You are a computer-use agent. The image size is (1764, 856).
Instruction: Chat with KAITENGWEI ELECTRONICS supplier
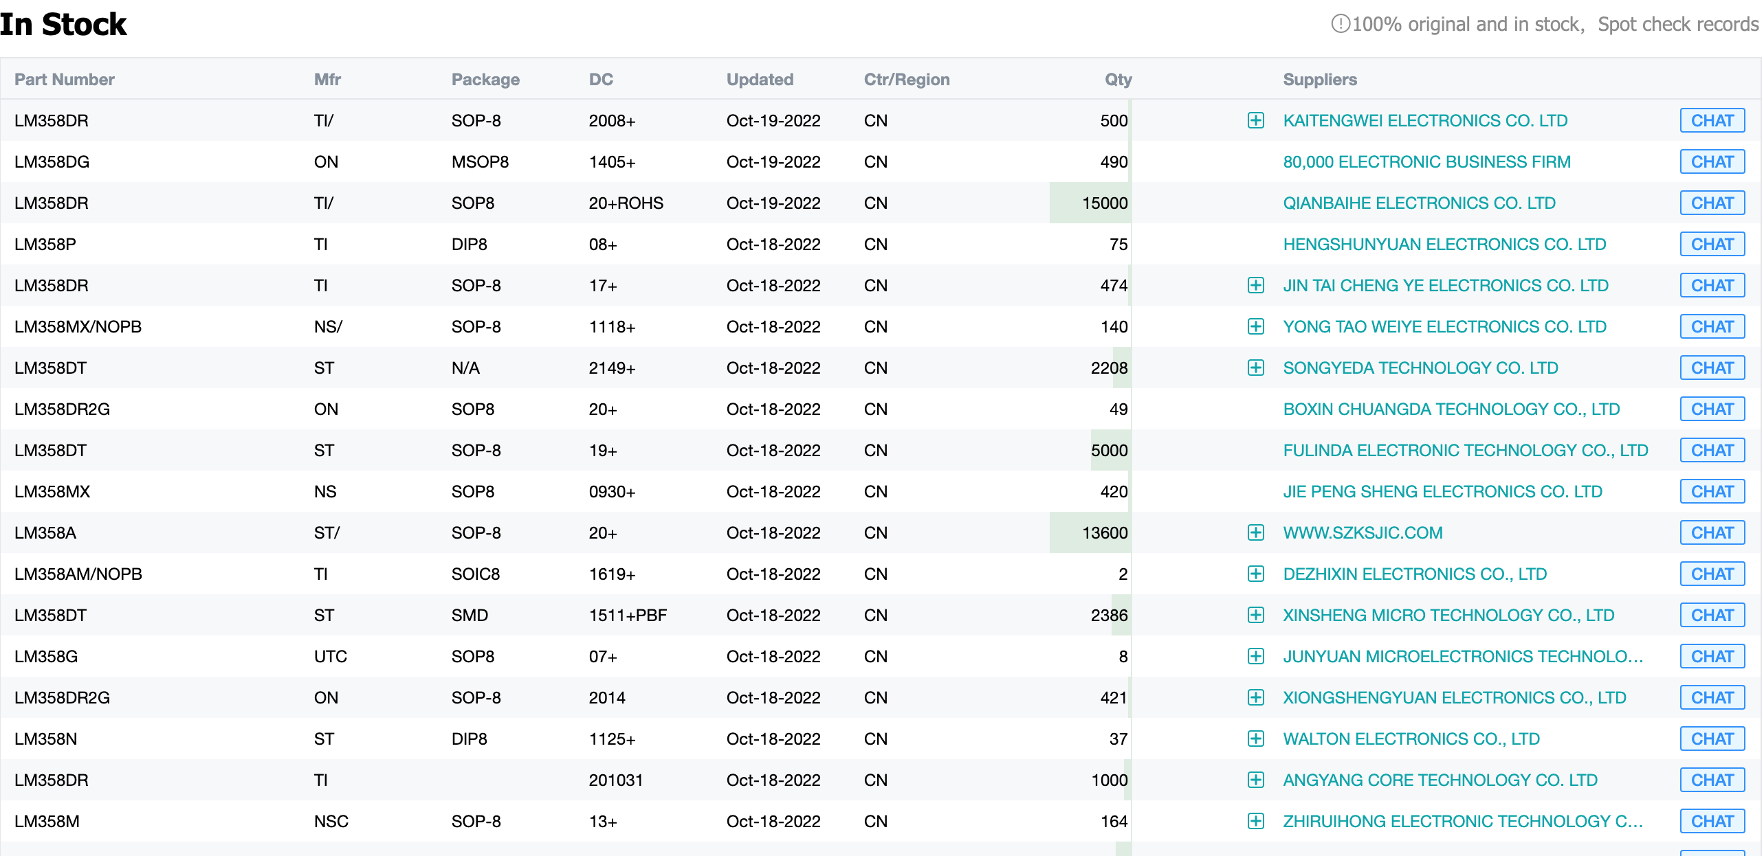[x=1712, y=120]
